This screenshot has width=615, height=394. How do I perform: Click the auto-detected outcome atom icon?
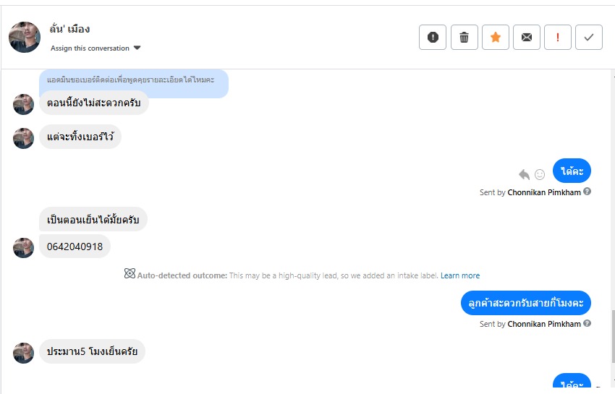(x=130, y=274)
